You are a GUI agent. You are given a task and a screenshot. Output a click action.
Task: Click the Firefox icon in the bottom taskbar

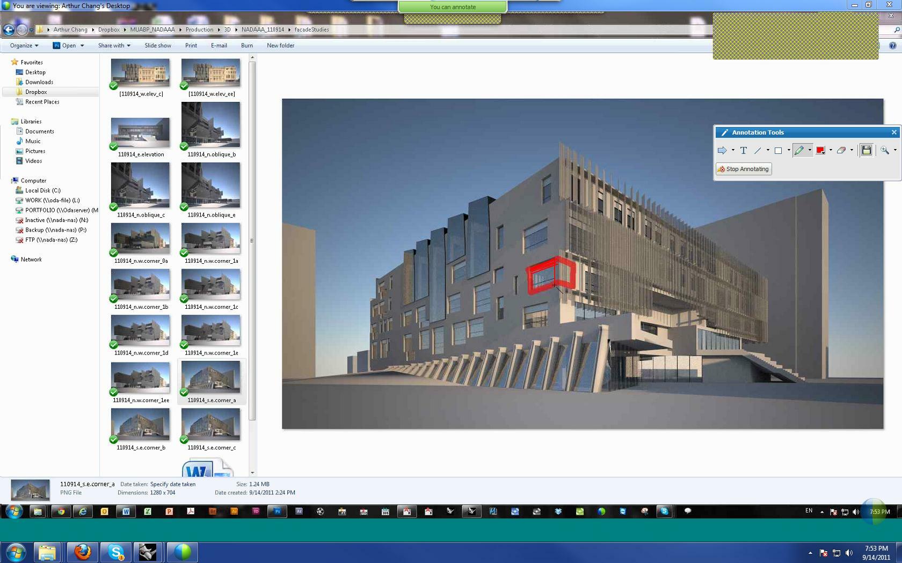point(83,552)
